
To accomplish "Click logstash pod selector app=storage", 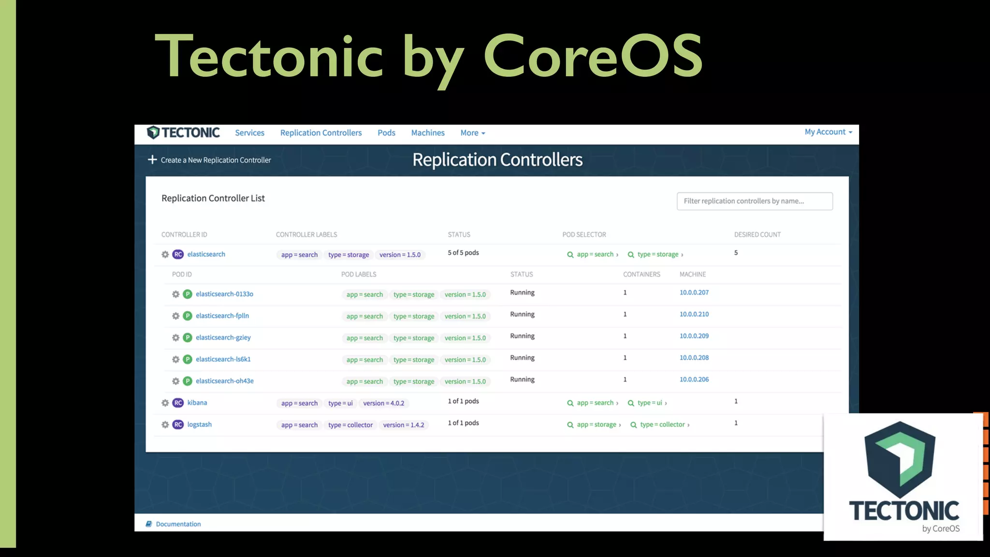I will click(594, 425).
